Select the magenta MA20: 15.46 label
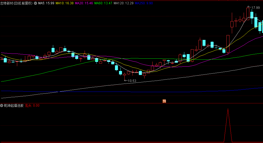 click(84, 3)
